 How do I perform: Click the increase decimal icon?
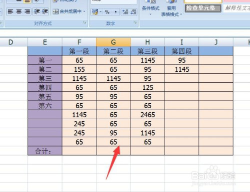[x=125, y=12]
